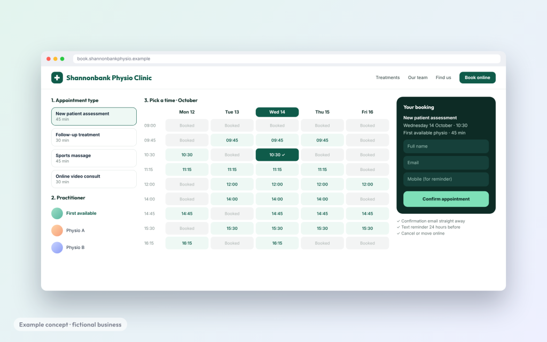547x342 pixels.
Task: Pick the Monday 10:30 slot
Action: (187, 155)
